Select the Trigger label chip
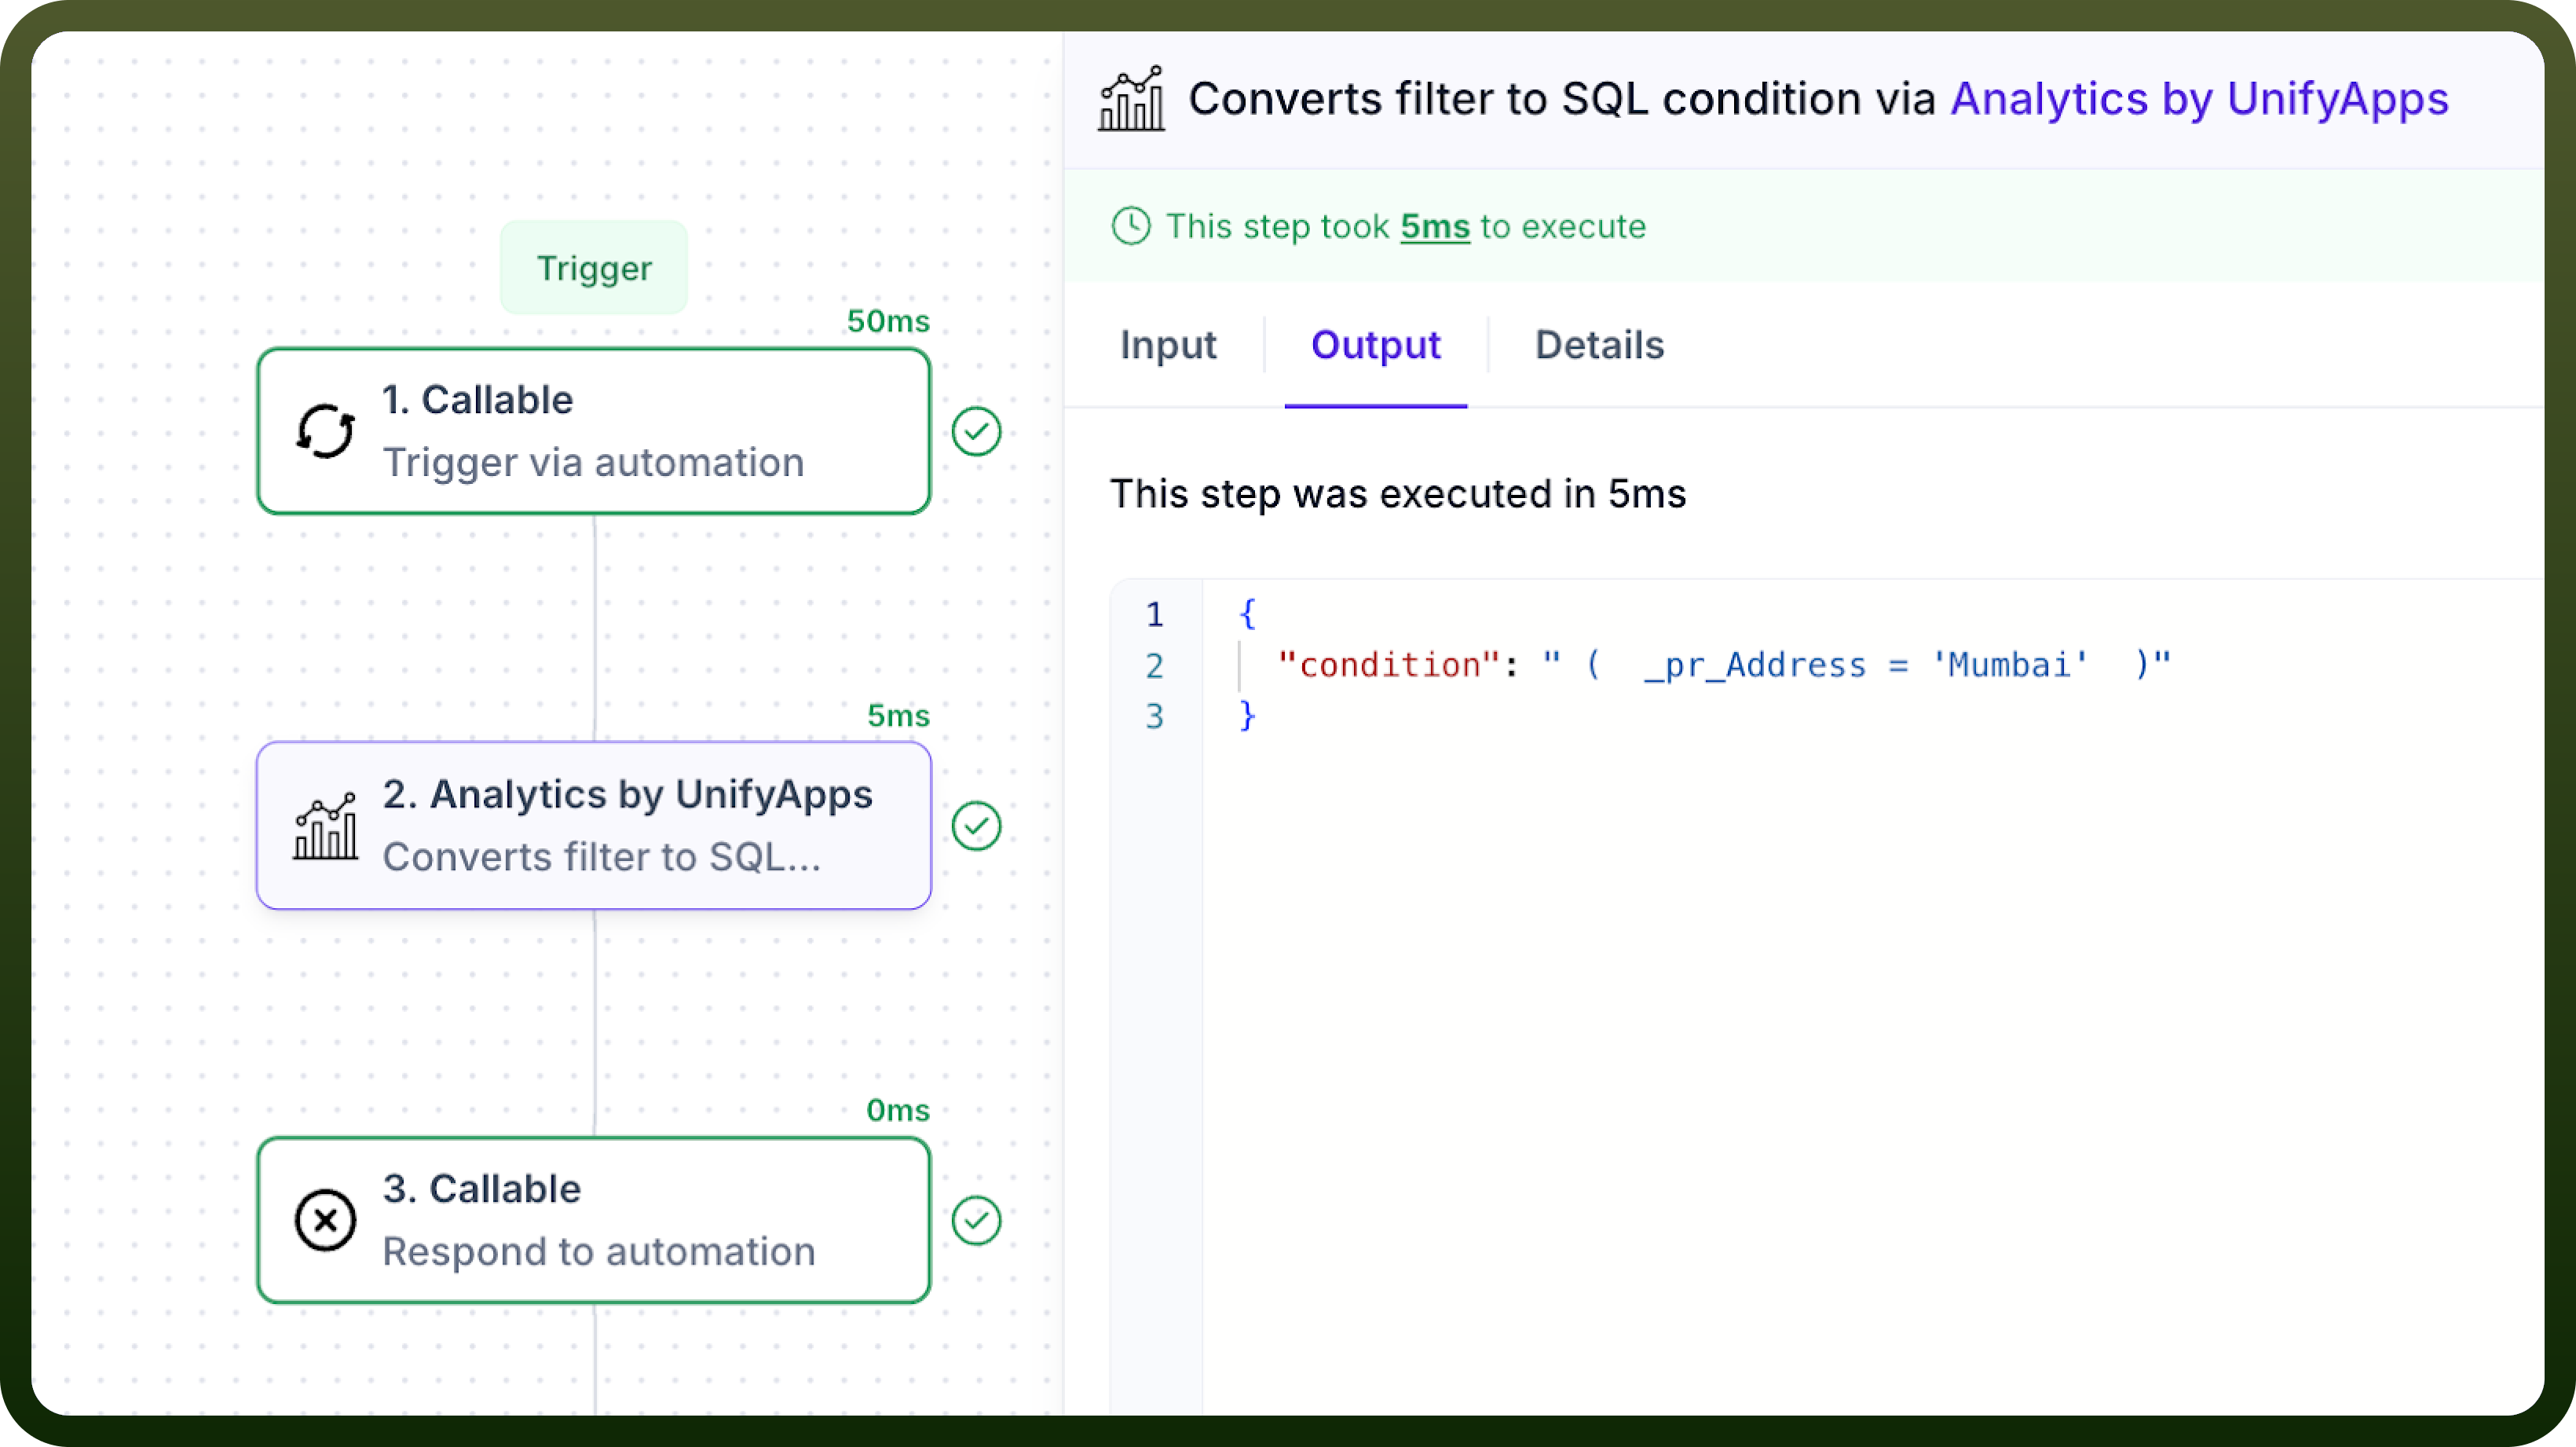 594,268
